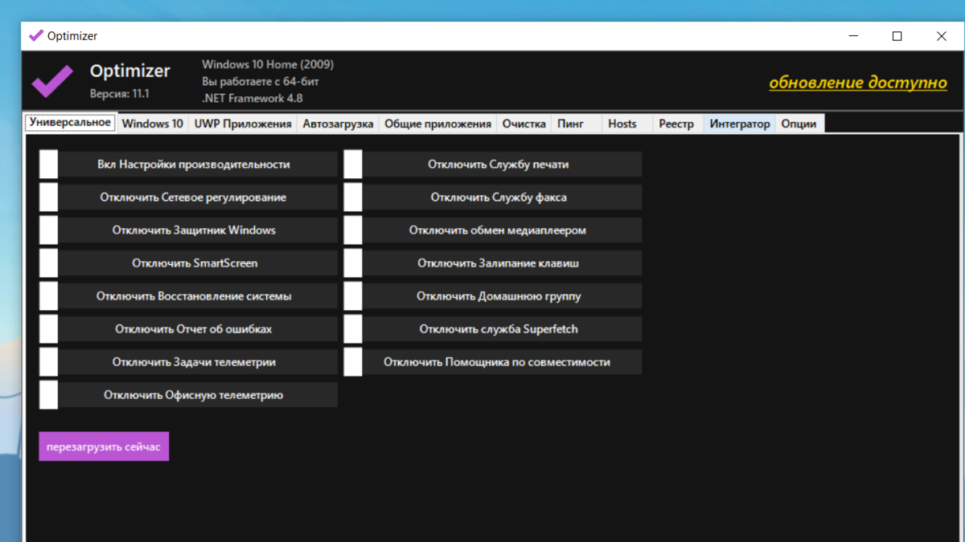Click the Вкл Настройки производительности button
Viewport: 965px width, 542px height.
[x=198, y=165]
